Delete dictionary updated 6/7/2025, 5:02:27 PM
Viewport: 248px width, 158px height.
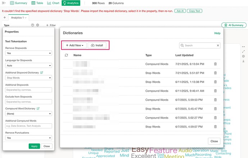coord(215,118)
